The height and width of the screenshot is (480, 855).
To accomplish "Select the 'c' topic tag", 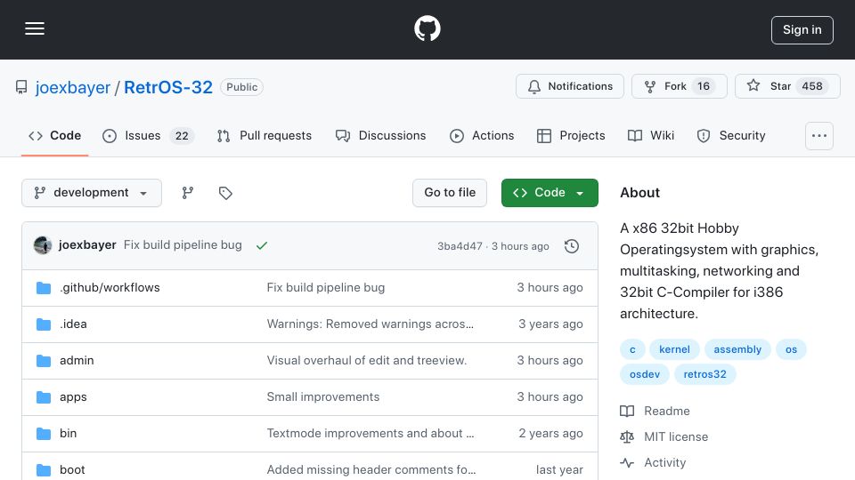I will tap(632, 349).
